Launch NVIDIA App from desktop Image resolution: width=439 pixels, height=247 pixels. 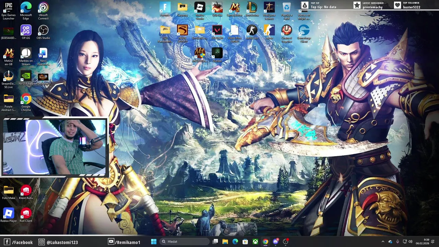(26, 78)
